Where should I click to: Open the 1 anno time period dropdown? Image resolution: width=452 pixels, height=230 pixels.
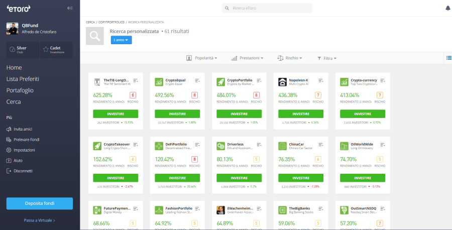[x=121, y=40]
